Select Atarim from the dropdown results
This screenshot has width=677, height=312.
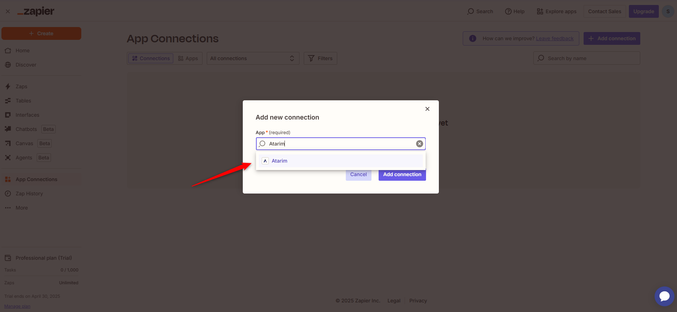279,161
